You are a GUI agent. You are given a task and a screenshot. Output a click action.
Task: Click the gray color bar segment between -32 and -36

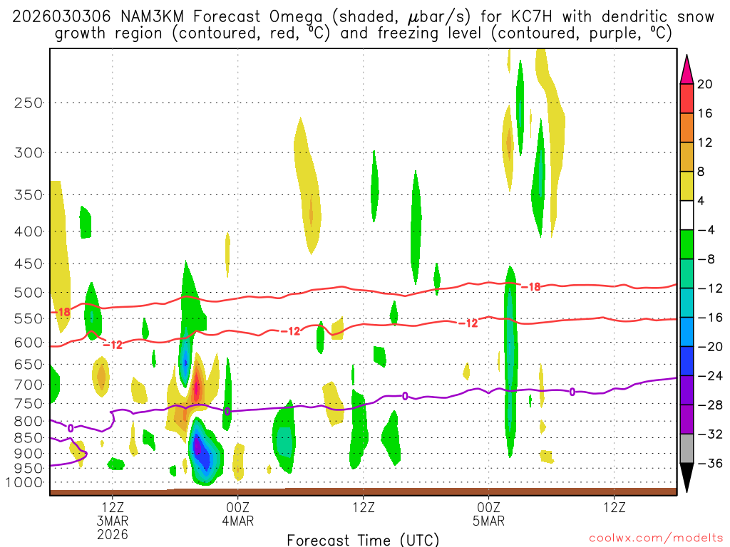tap(687, 449)
